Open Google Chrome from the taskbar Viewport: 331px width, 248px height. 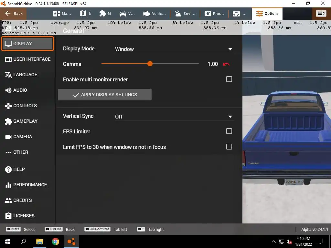pos(56,242)
